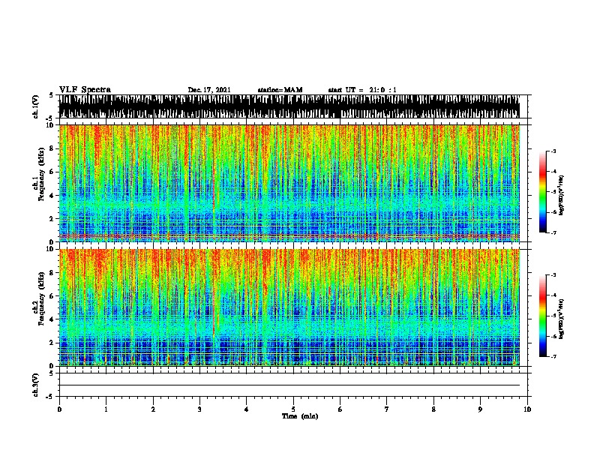Screen dimensions: 594x459
Task: Click the time axis tick label "10"
Action: [527, 409]
